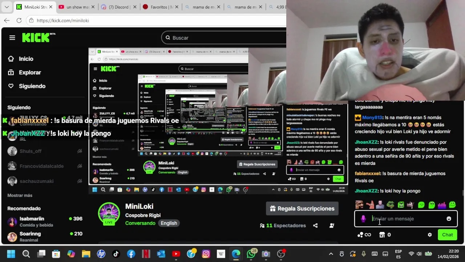This screenshot has height=262, width=465.
Task: Click MiniLoki LIVE avatar thumbnail
Action: [x=109, y=213]
